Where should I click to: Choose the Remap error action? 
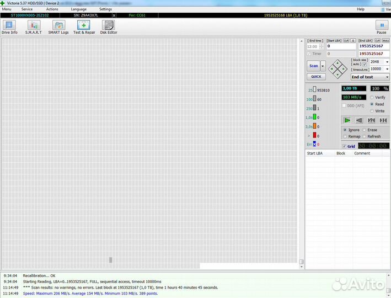click(345, 136)
